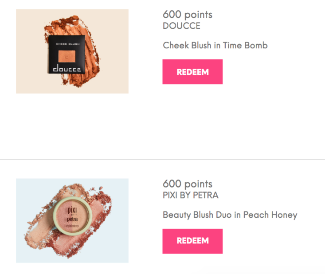Open the Cheek Blush in Time Bomb title
This screenshot has height=274, width=325.
click(215, 45)
